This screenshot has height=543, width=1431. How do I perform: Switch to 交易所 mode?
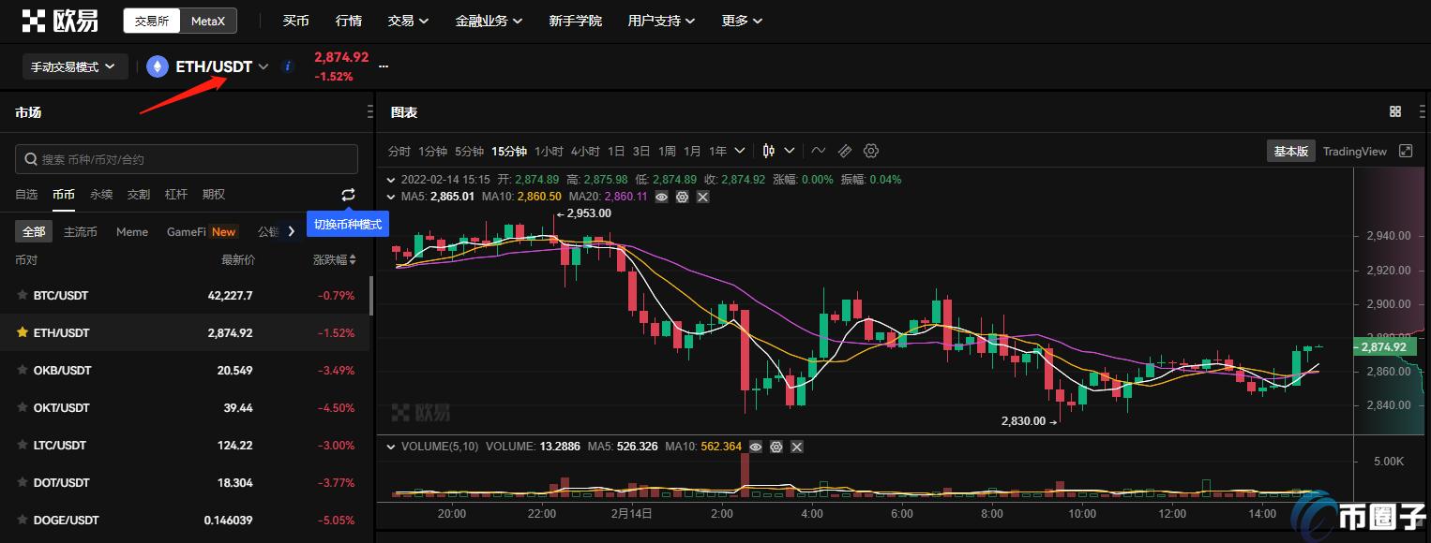tap(152, 20)
